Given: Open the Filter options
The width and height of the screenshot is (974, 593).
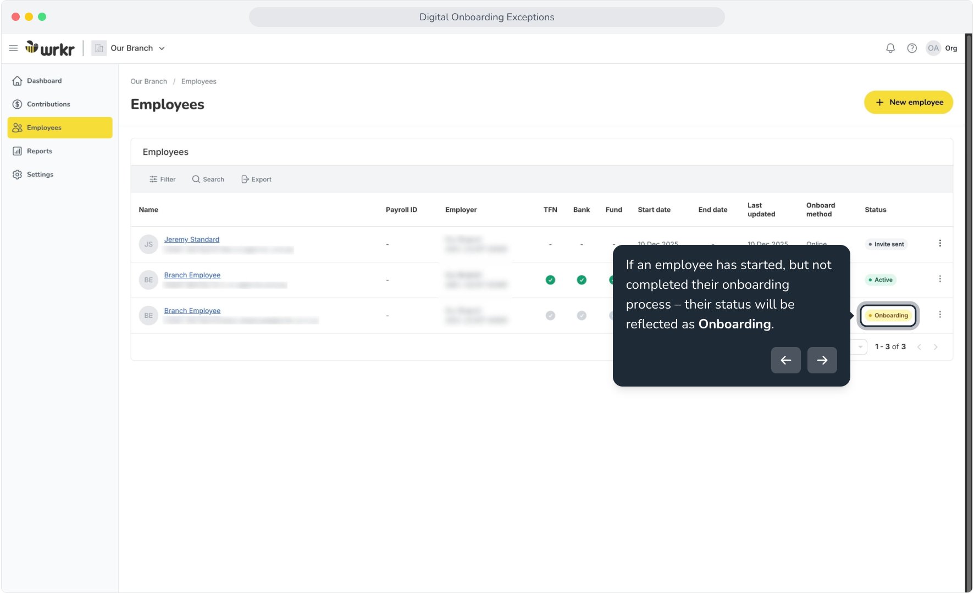Looking at the screenshot, I should 163,180.
